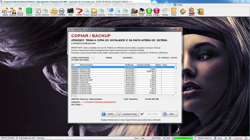Screen dimensions: 250x140
Task: Click the Atender toolbar icon
Action: click(x=79, y=12)
